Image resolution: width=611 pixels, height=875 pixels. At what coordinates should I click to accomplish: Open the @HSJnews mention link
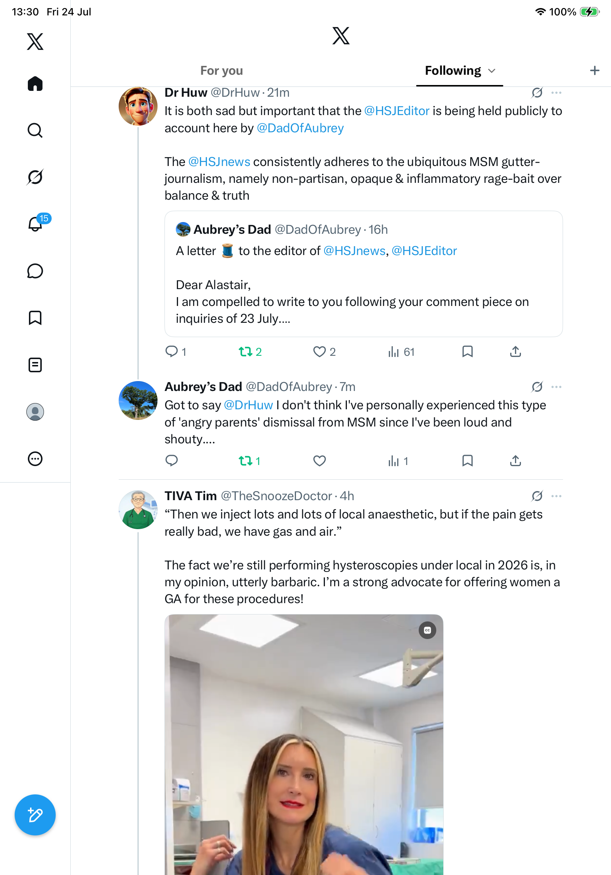click(219, 162)
